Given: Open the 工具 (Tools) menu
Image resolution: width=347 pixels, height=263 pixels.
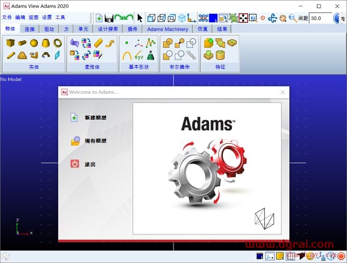Looking at the screenshot, I should tap(60, 17).
